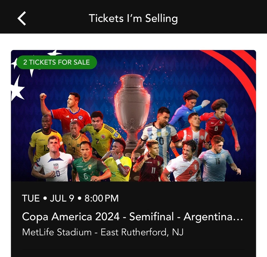
Task: Tap the angled back icon beside the title
Action: coord(21,18)
